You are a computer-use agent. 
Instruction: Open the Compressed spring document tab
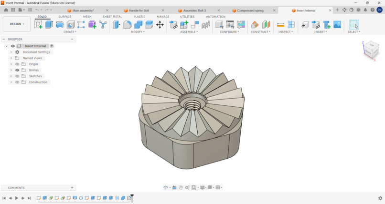[x=250, y=10]
